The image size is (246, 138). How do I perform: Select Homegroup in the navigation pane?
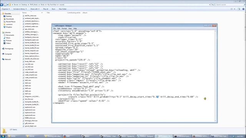[x=9, y=49]
